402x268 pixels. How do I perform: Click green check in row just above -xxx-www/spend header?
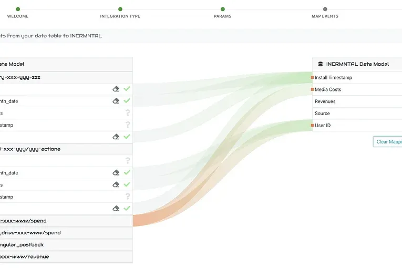click(127, 208)
